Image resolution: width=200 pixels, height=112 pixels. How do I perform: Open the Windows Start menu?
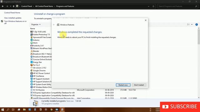tap(2, 110)
